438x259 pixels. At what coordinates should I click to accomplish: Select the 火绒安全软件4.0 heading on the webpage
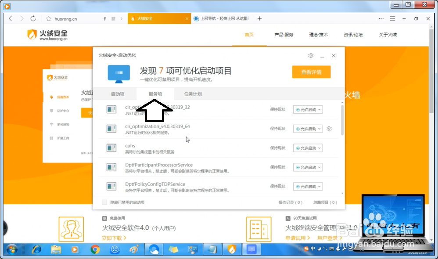coord(125,228)
